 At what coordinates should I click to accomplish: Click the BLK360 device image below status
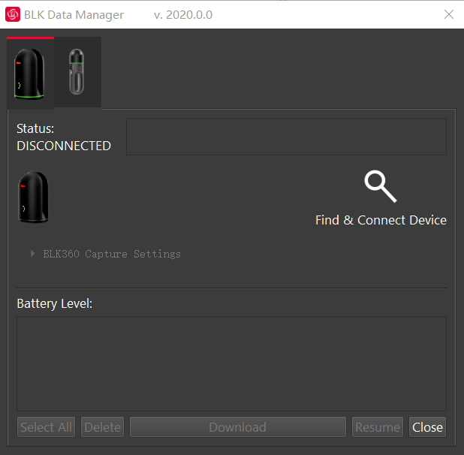click(x=34, y=197)
